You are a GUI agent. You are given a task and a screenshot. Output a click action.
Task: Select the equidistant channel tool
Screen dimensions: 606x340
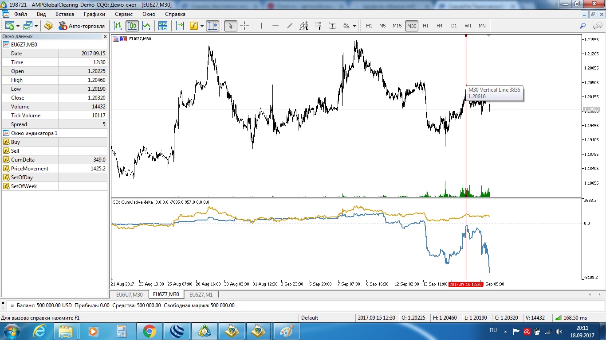point(304,26)
